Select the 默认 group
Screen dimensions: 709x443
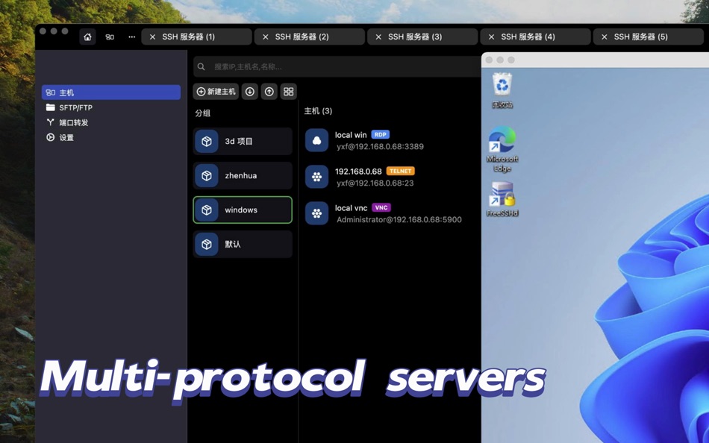click(242, 244)
